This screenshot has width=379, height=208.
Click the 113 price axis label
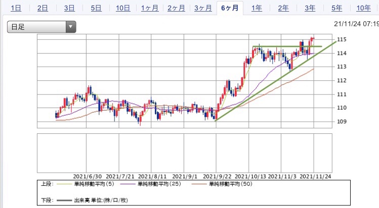click(342, 67)
